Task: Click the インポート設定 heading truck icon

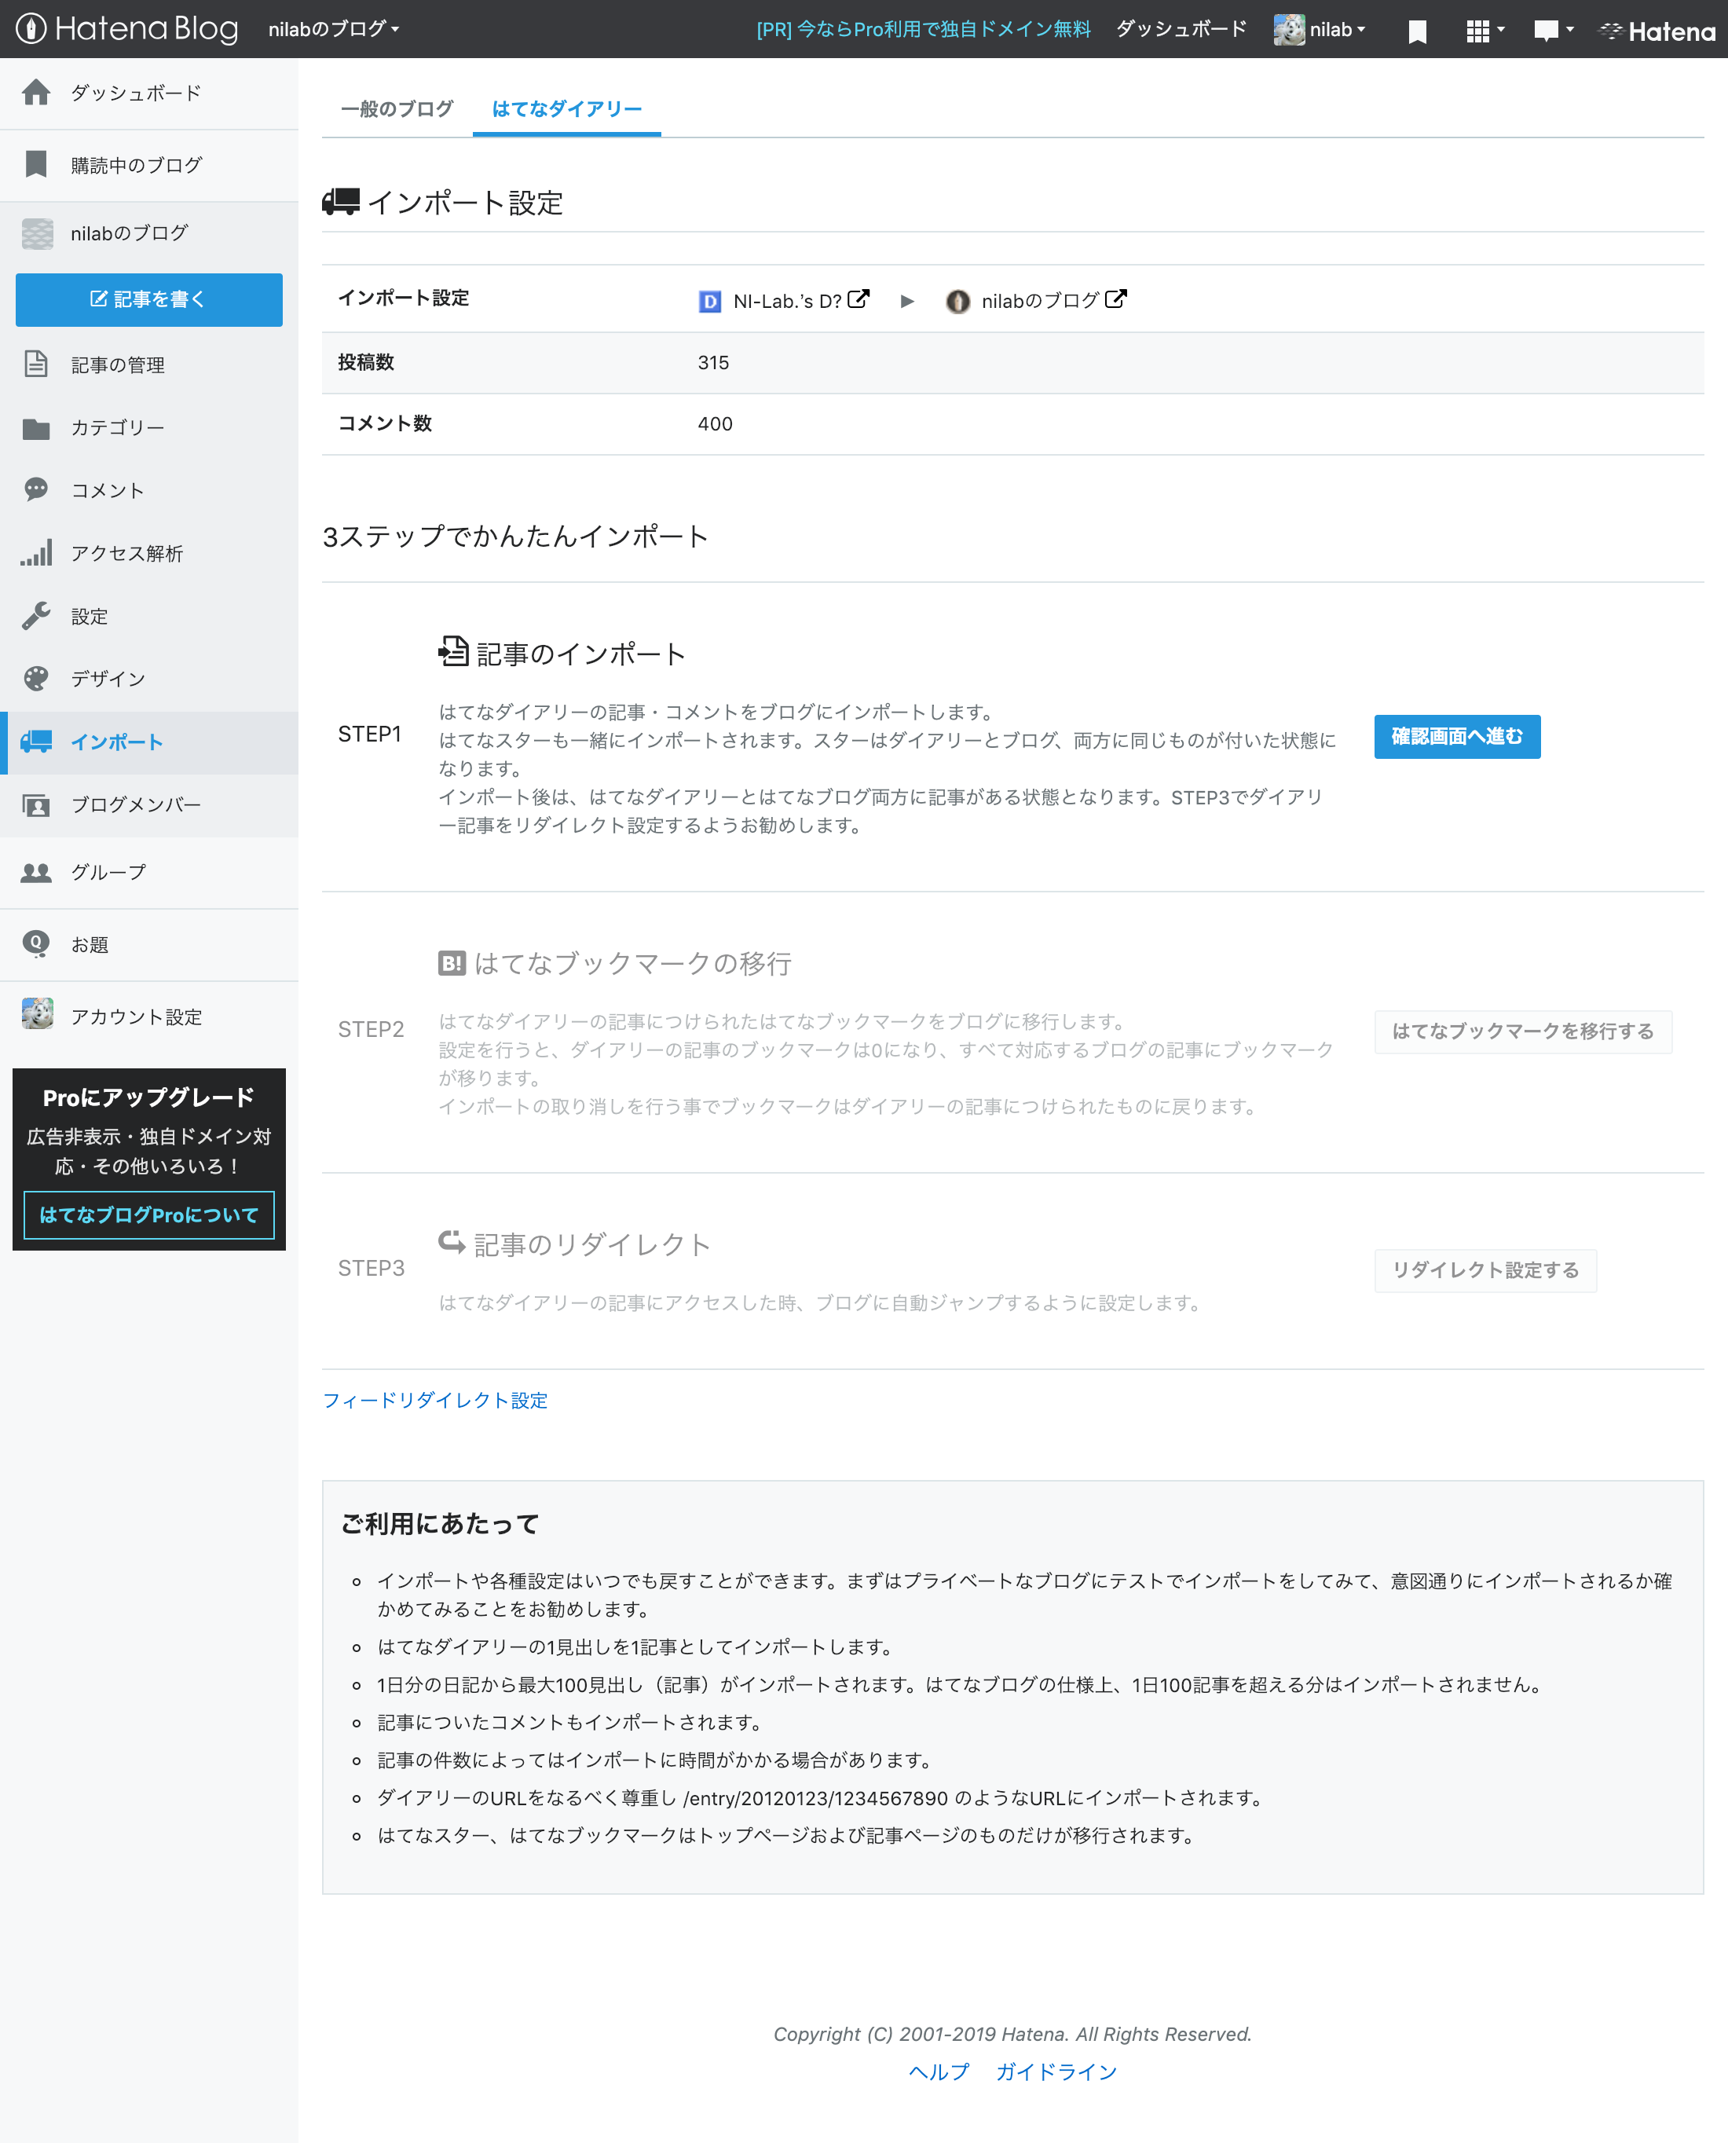Action: (x=342, y=202)
